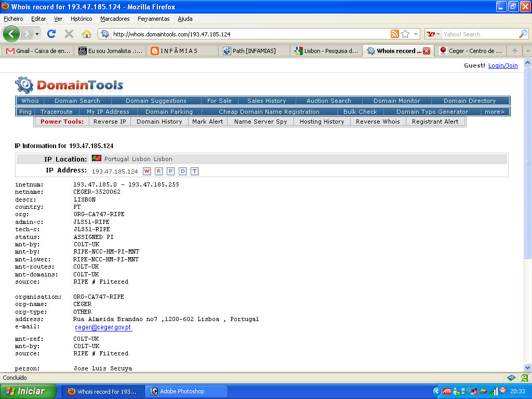Viewport: 532px width, 399px height.
Task: Open Domain Suggestions navigation item
Action: pos(156,101)
